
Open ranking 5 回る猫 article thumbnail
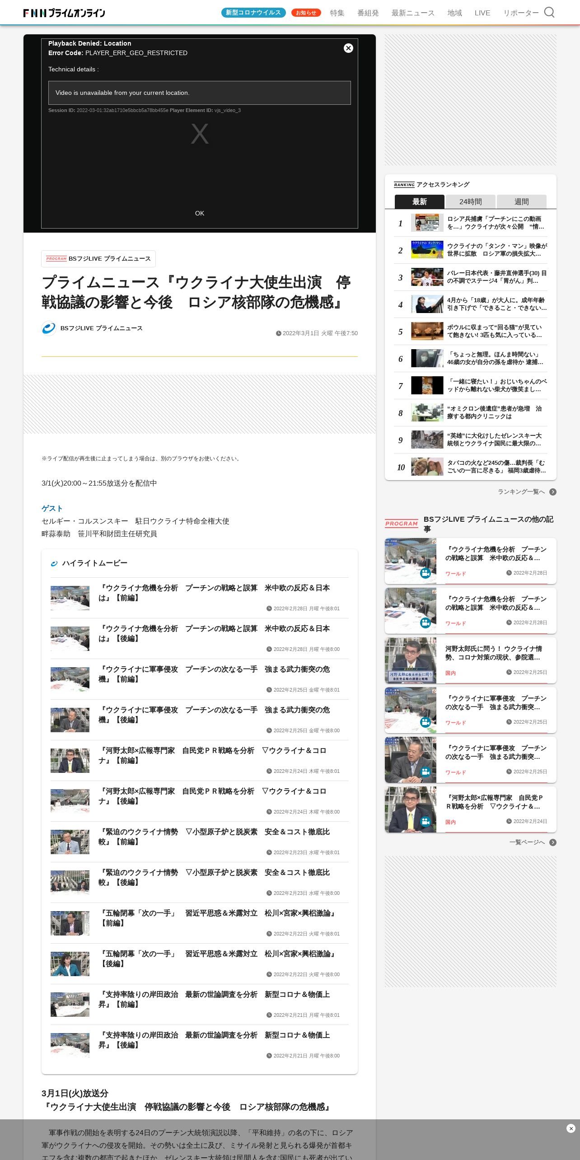pos(427,331)
